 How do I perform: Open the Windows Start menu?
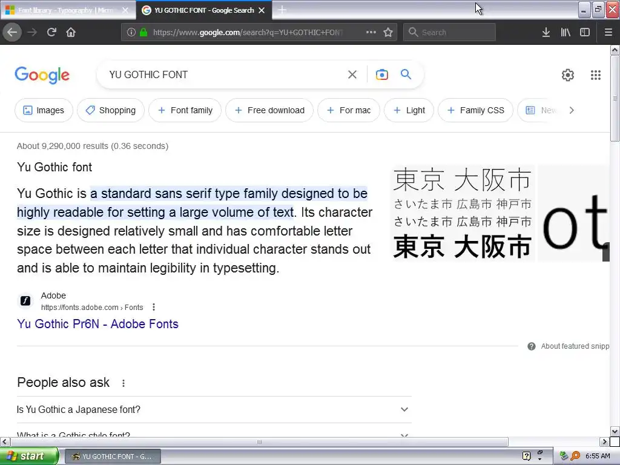29,456
